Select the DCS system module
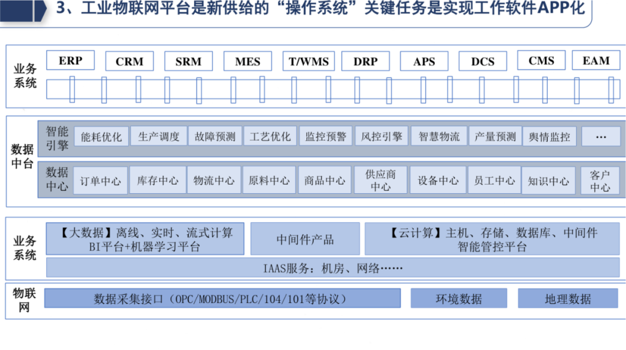Viewport: 626px width, 350px height. point(483,61)
